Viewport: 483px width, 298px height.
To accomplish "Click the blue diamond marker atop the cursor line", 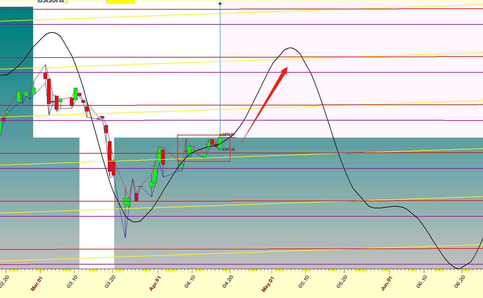I will [220, 4].
